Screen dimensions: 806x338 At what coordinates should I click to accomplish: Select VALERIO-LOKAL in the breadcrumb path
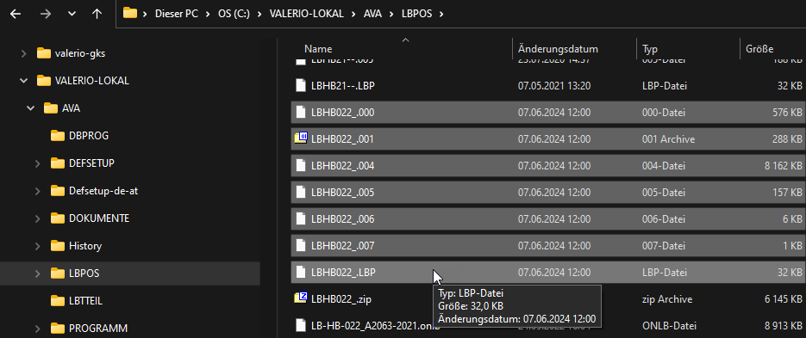(x=307, y=14)
